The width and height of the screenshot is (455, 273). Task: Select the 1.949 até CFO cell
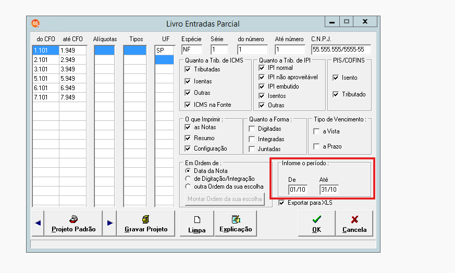click(72, 50)
